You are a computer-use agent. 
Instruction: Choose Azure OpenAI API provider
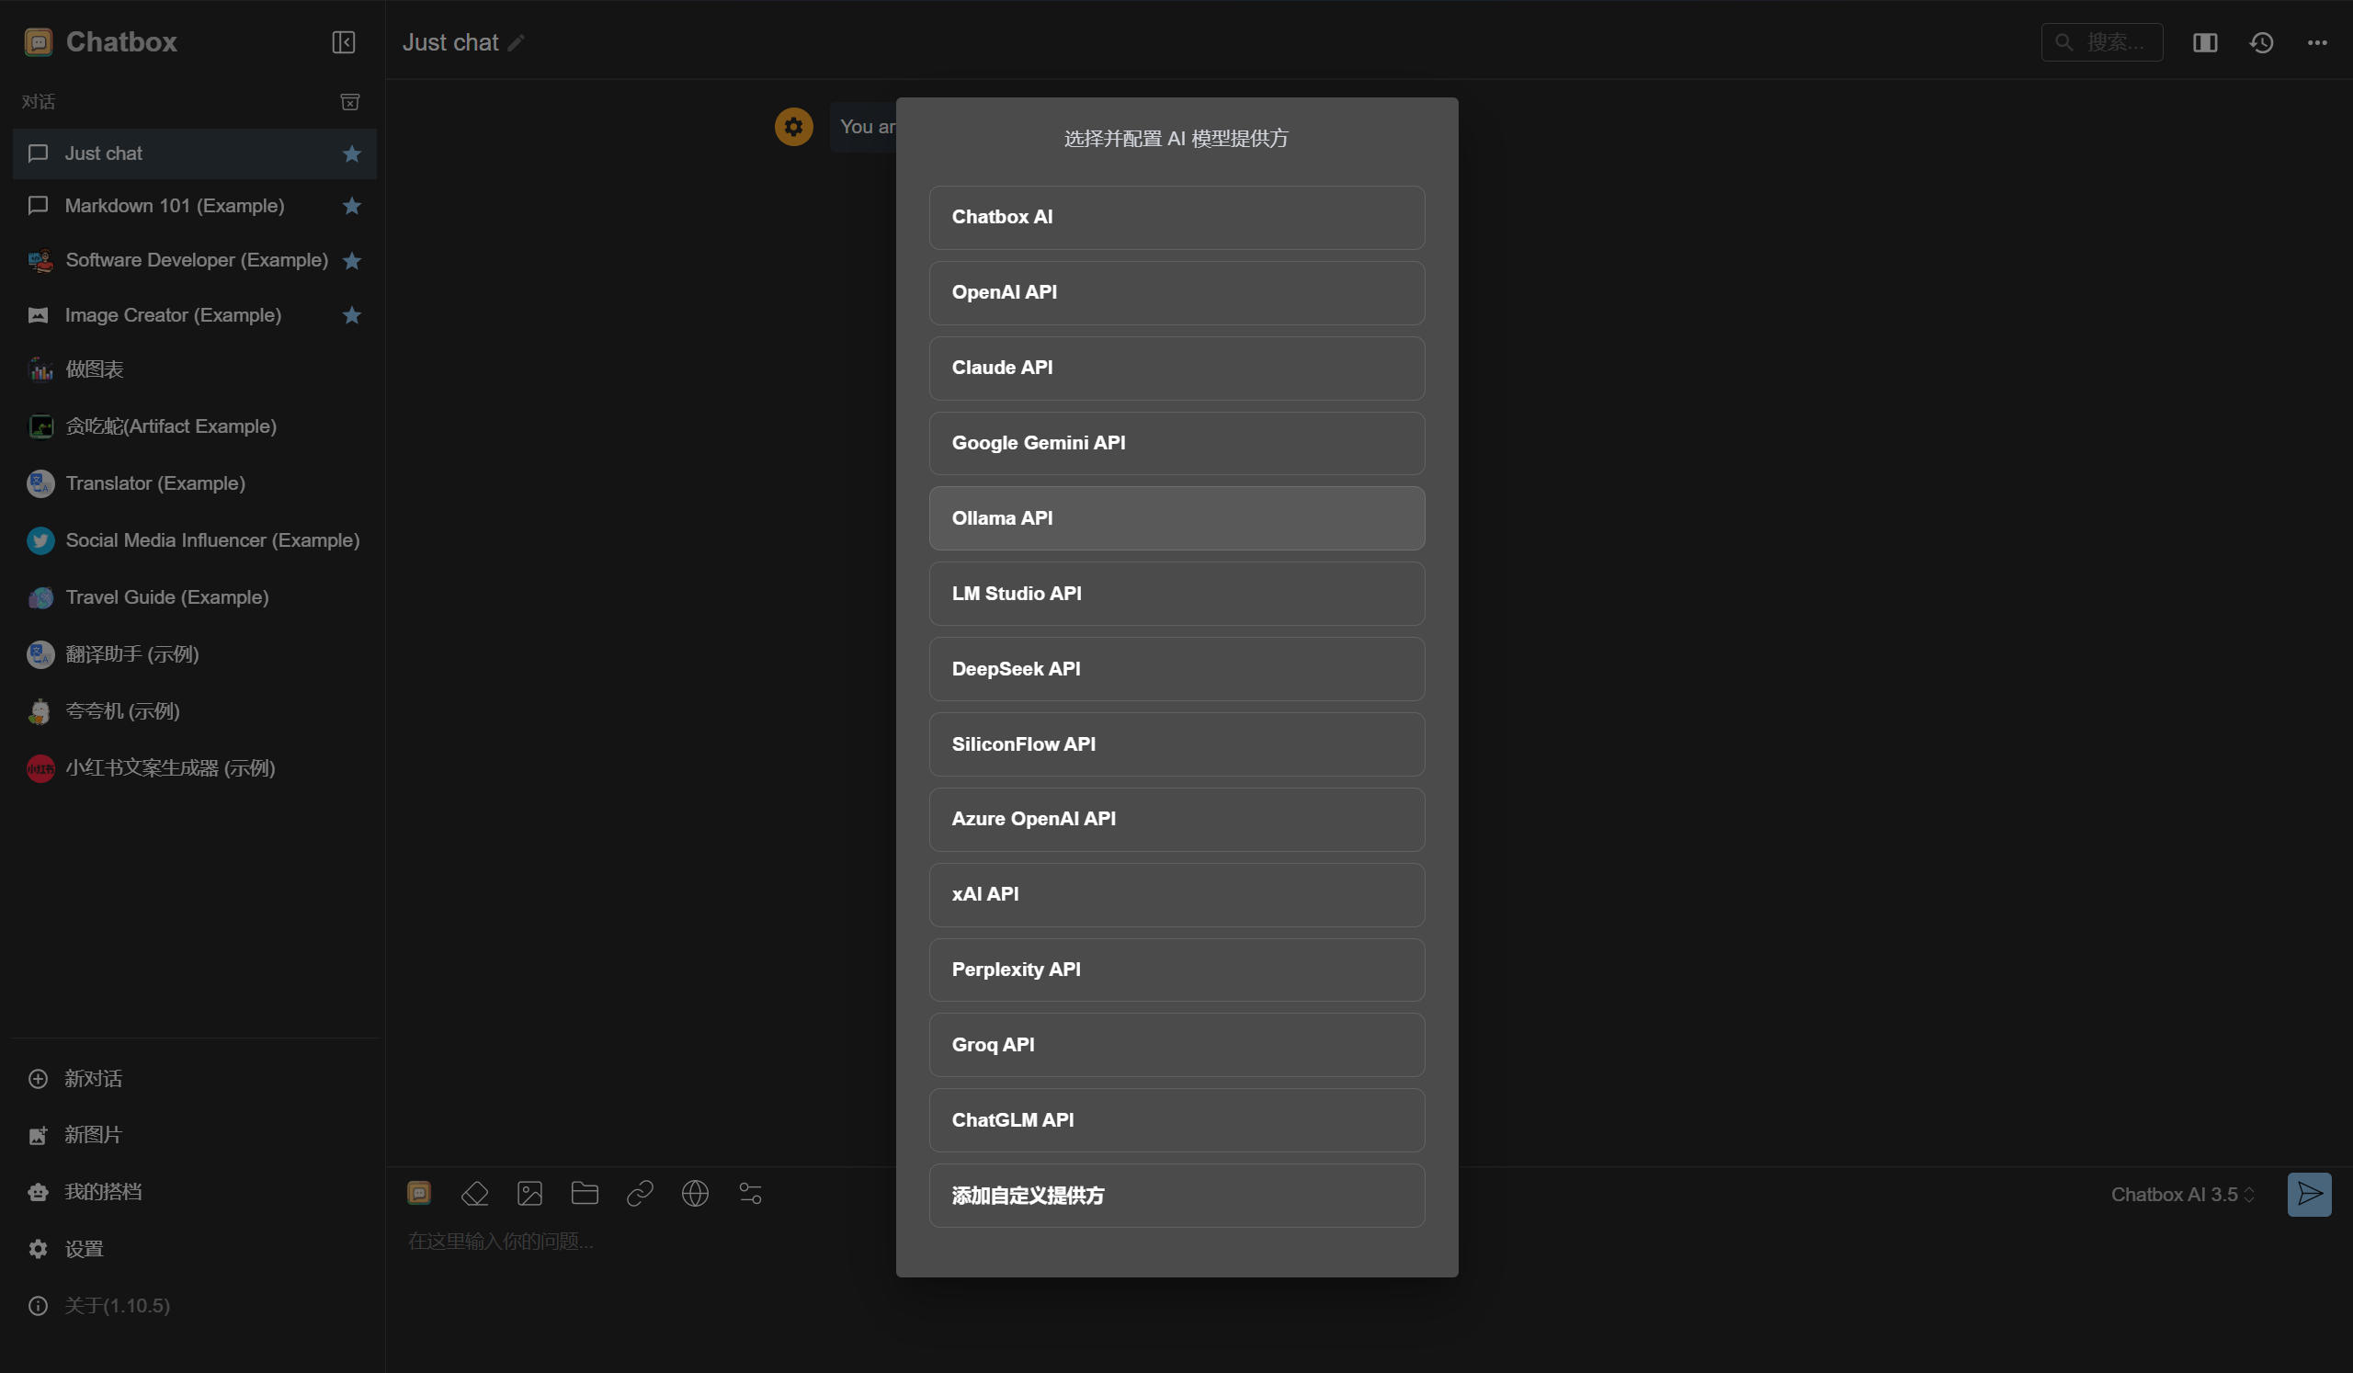pyautogui.click(x=1176, y=820)
